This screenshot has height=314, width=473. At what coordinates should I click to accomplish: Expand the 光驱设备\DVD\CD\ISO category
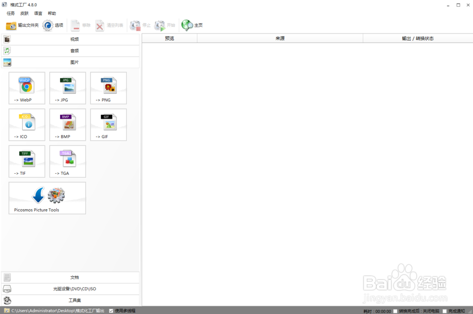[70, 289]
